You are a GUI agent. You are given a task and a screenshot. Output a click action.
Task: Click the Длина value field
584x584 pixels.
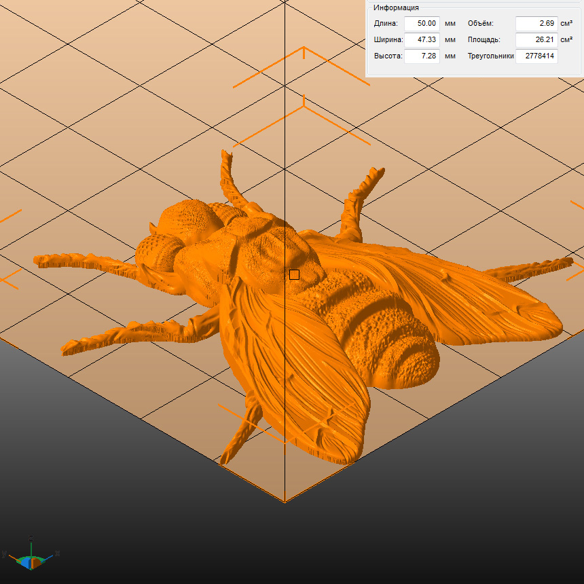(422, 24)
